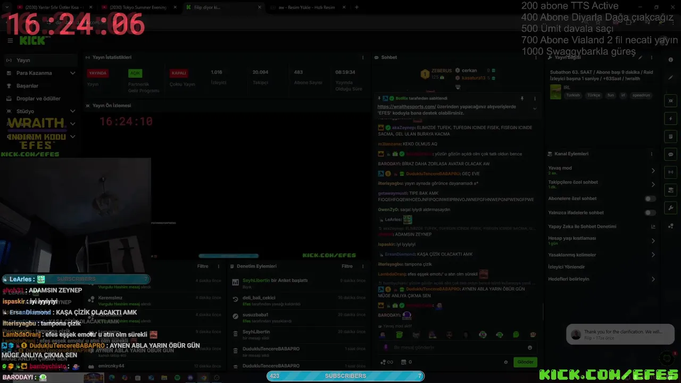
Task: Send the chat message with Gönder
Action: point(525,362)
